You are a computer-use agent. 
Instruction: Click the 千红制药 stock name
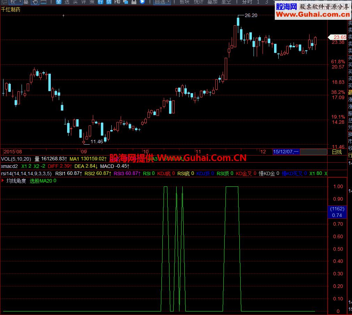pos(11,10)
